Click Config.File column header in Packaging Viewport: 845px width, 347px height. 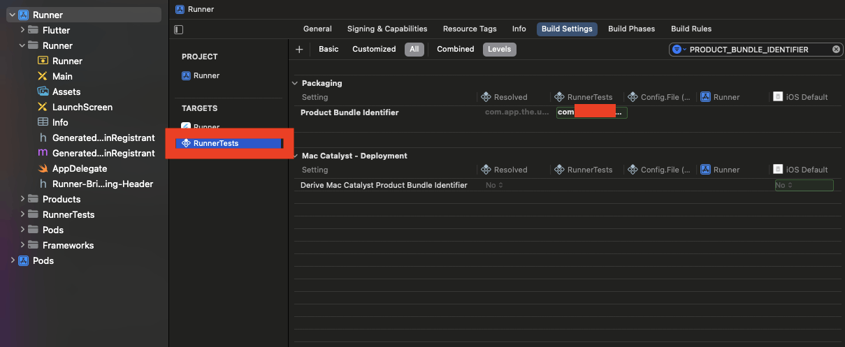659,97
